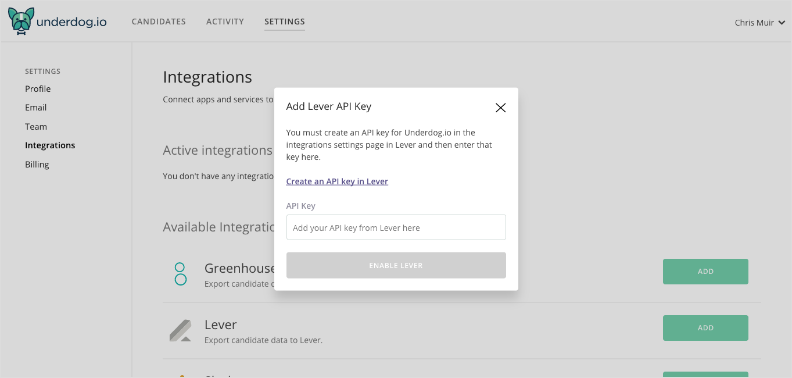Open the Activity tab
792x378 pixels.
tap(225, 22)
